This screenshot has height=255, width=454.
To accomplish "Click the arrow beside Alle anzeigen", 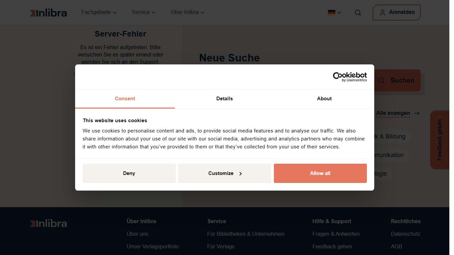I will pos(417,113).
